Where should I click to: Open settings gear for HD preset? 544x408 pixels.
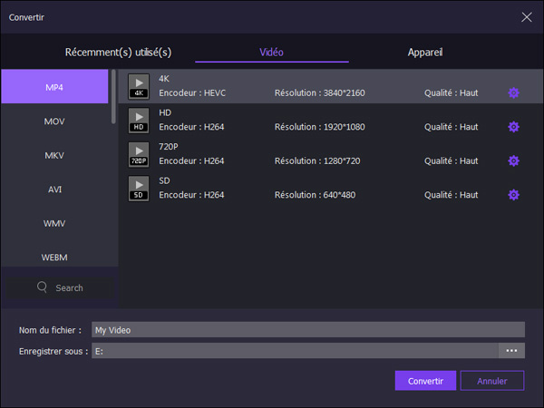(x=513, y=127)
